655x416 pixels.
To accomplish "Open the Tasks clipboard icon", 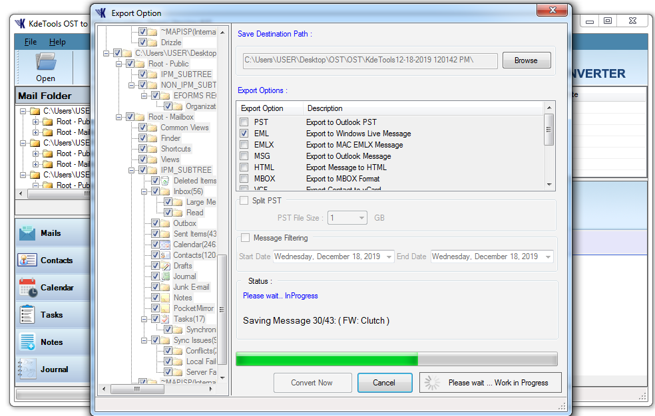I will pos(27,315).
